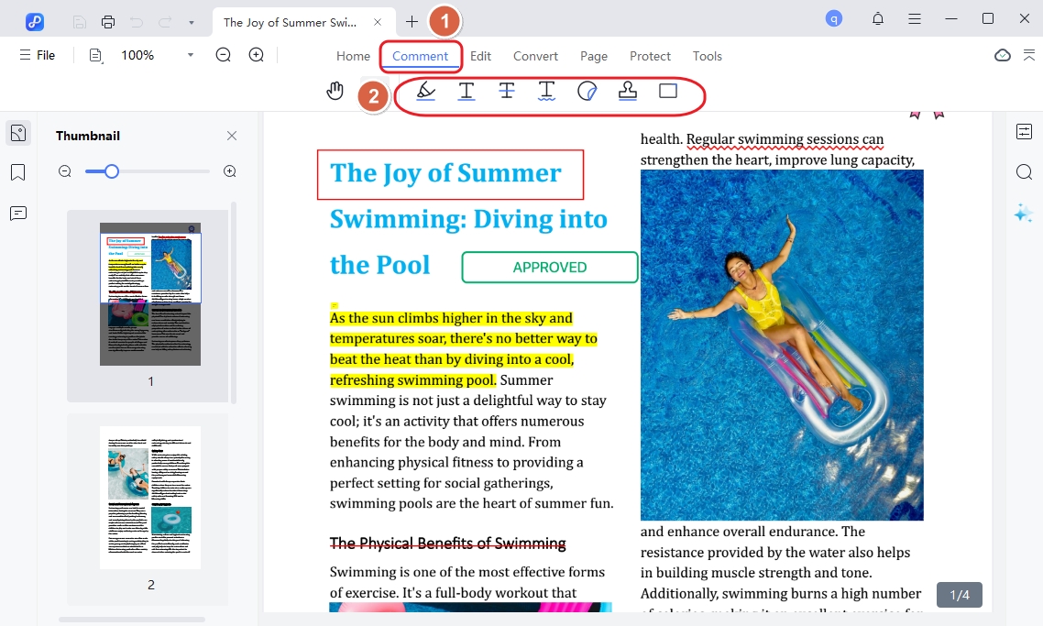The image size is (1043, 626).
Task: Activate the Hand pan tool
Action: pos(335,91)
